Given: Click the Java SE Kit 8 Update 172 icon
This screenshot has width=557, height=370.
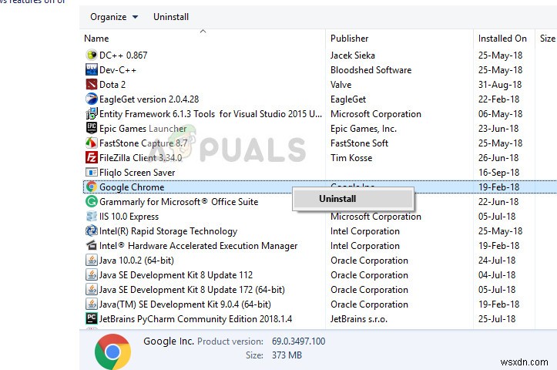Looking at the screenshot, I should tap(92, 289).
